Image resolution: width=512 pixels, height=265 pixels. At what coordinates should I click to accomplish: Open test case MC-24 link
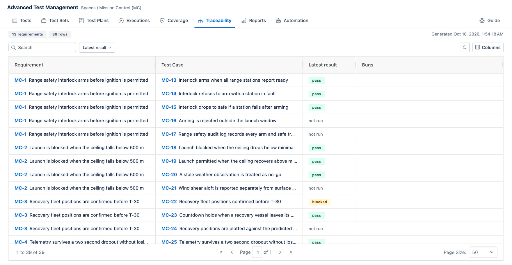click(x=169, y=229)
